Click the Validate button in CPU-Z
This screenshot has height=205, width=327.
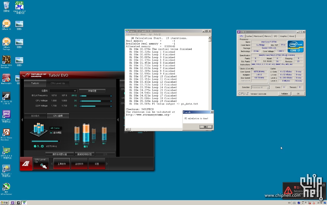284,94
